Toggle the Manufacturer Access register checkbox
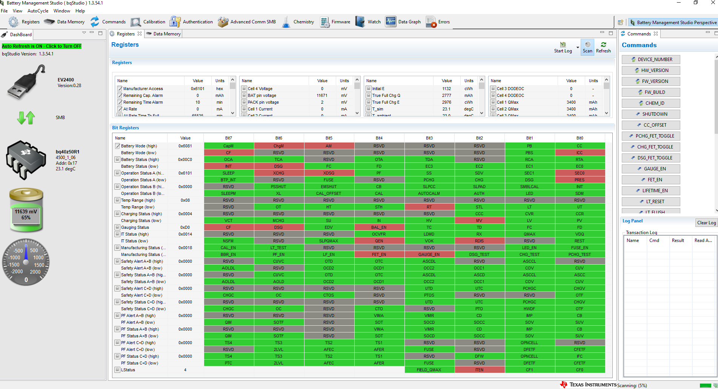This screenshot has width=718, height=389. click(120, 89)
